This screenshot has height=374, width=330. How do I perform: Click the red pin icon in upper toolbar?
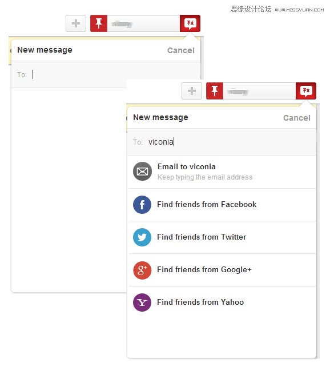click(x=99, y=23)
